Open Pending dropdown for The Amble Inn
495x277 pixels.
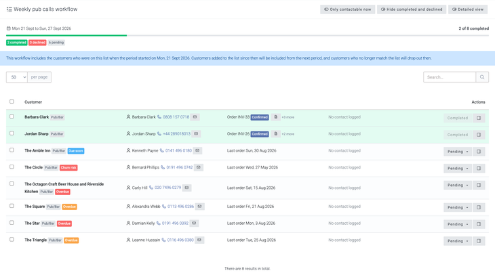tap(458, 152)
